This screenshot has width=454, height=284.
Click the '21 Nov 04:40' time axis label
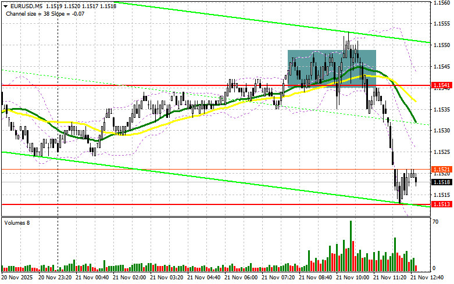204,278
